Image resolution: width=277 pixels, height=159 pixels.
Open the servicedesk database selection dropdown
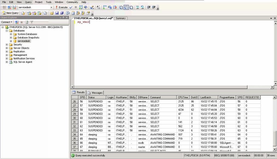51,7
